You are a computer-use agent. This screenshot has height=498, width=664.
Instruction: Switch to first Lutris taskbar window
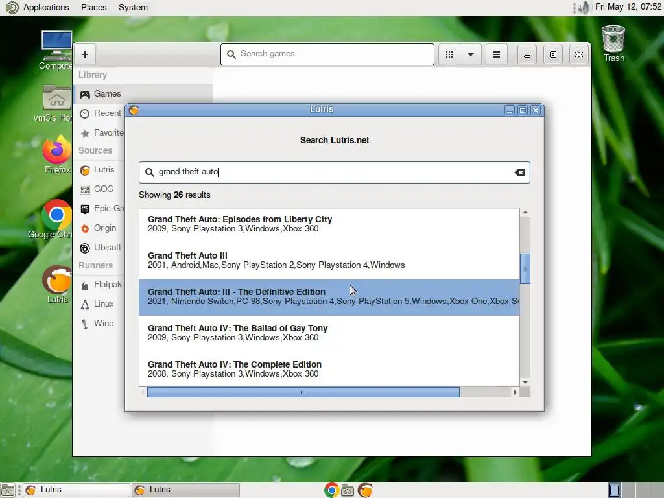(77, 490)
